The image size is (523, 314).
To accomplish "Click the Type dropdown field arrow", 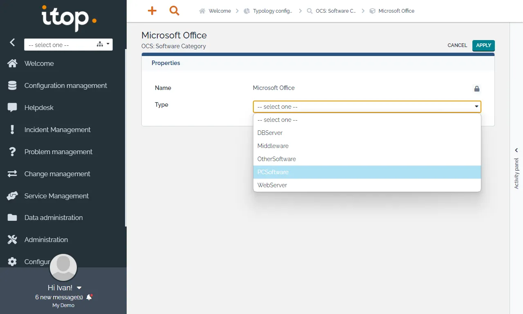I will (476, 107).
